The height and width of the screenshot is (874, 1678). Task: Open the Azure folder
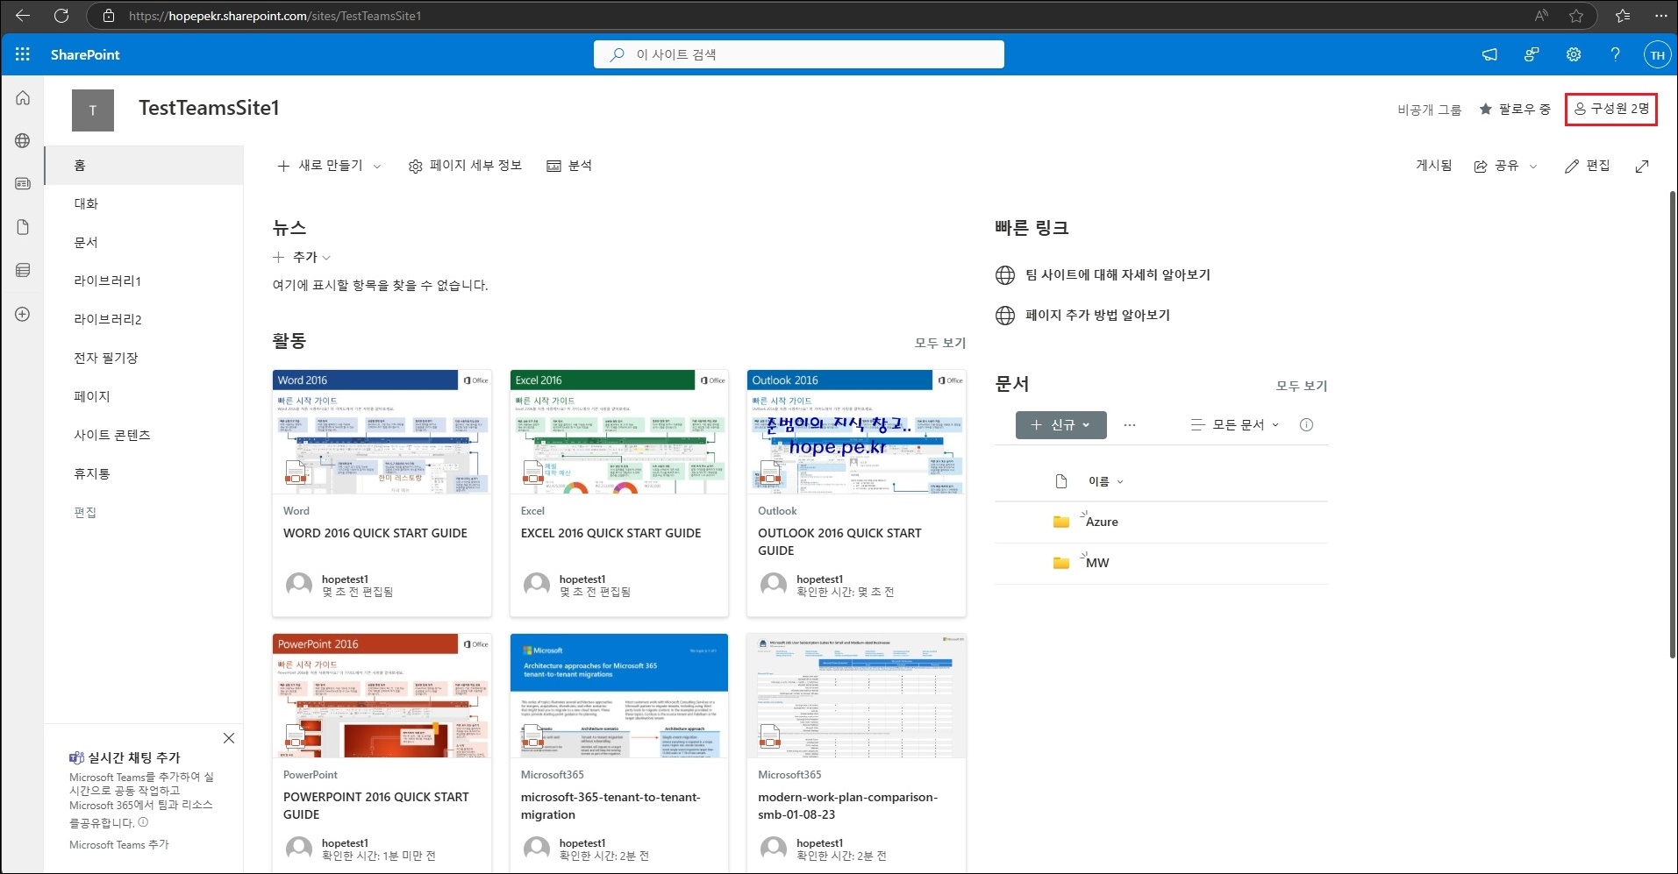pos(1102,522)
